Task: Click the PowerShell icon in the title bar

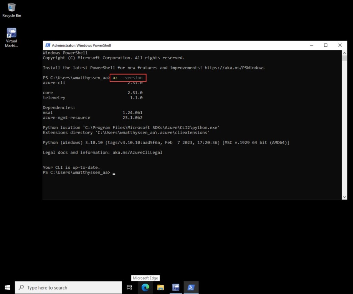Action: click(47, 45)
